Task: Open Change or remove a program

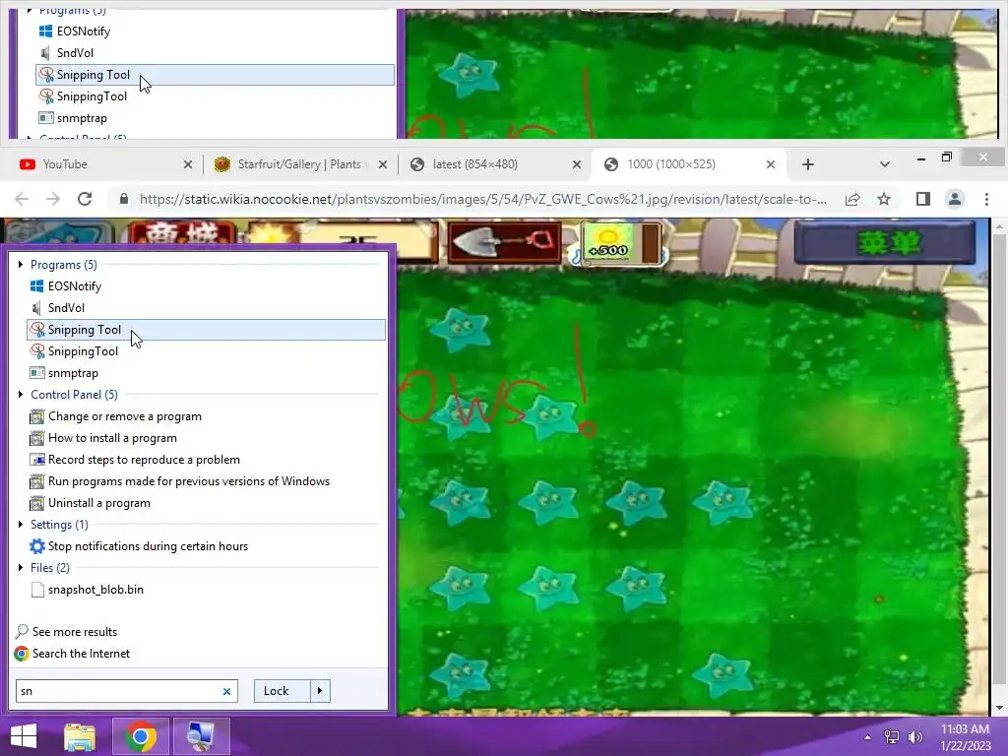Action: pyautogui.click(x=206, y=416)
